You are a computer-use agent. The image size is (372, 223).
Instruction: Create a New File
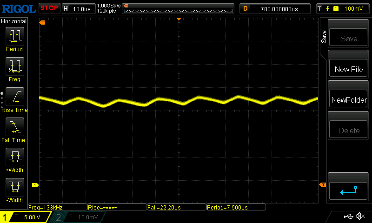click(x=348, y=68)
